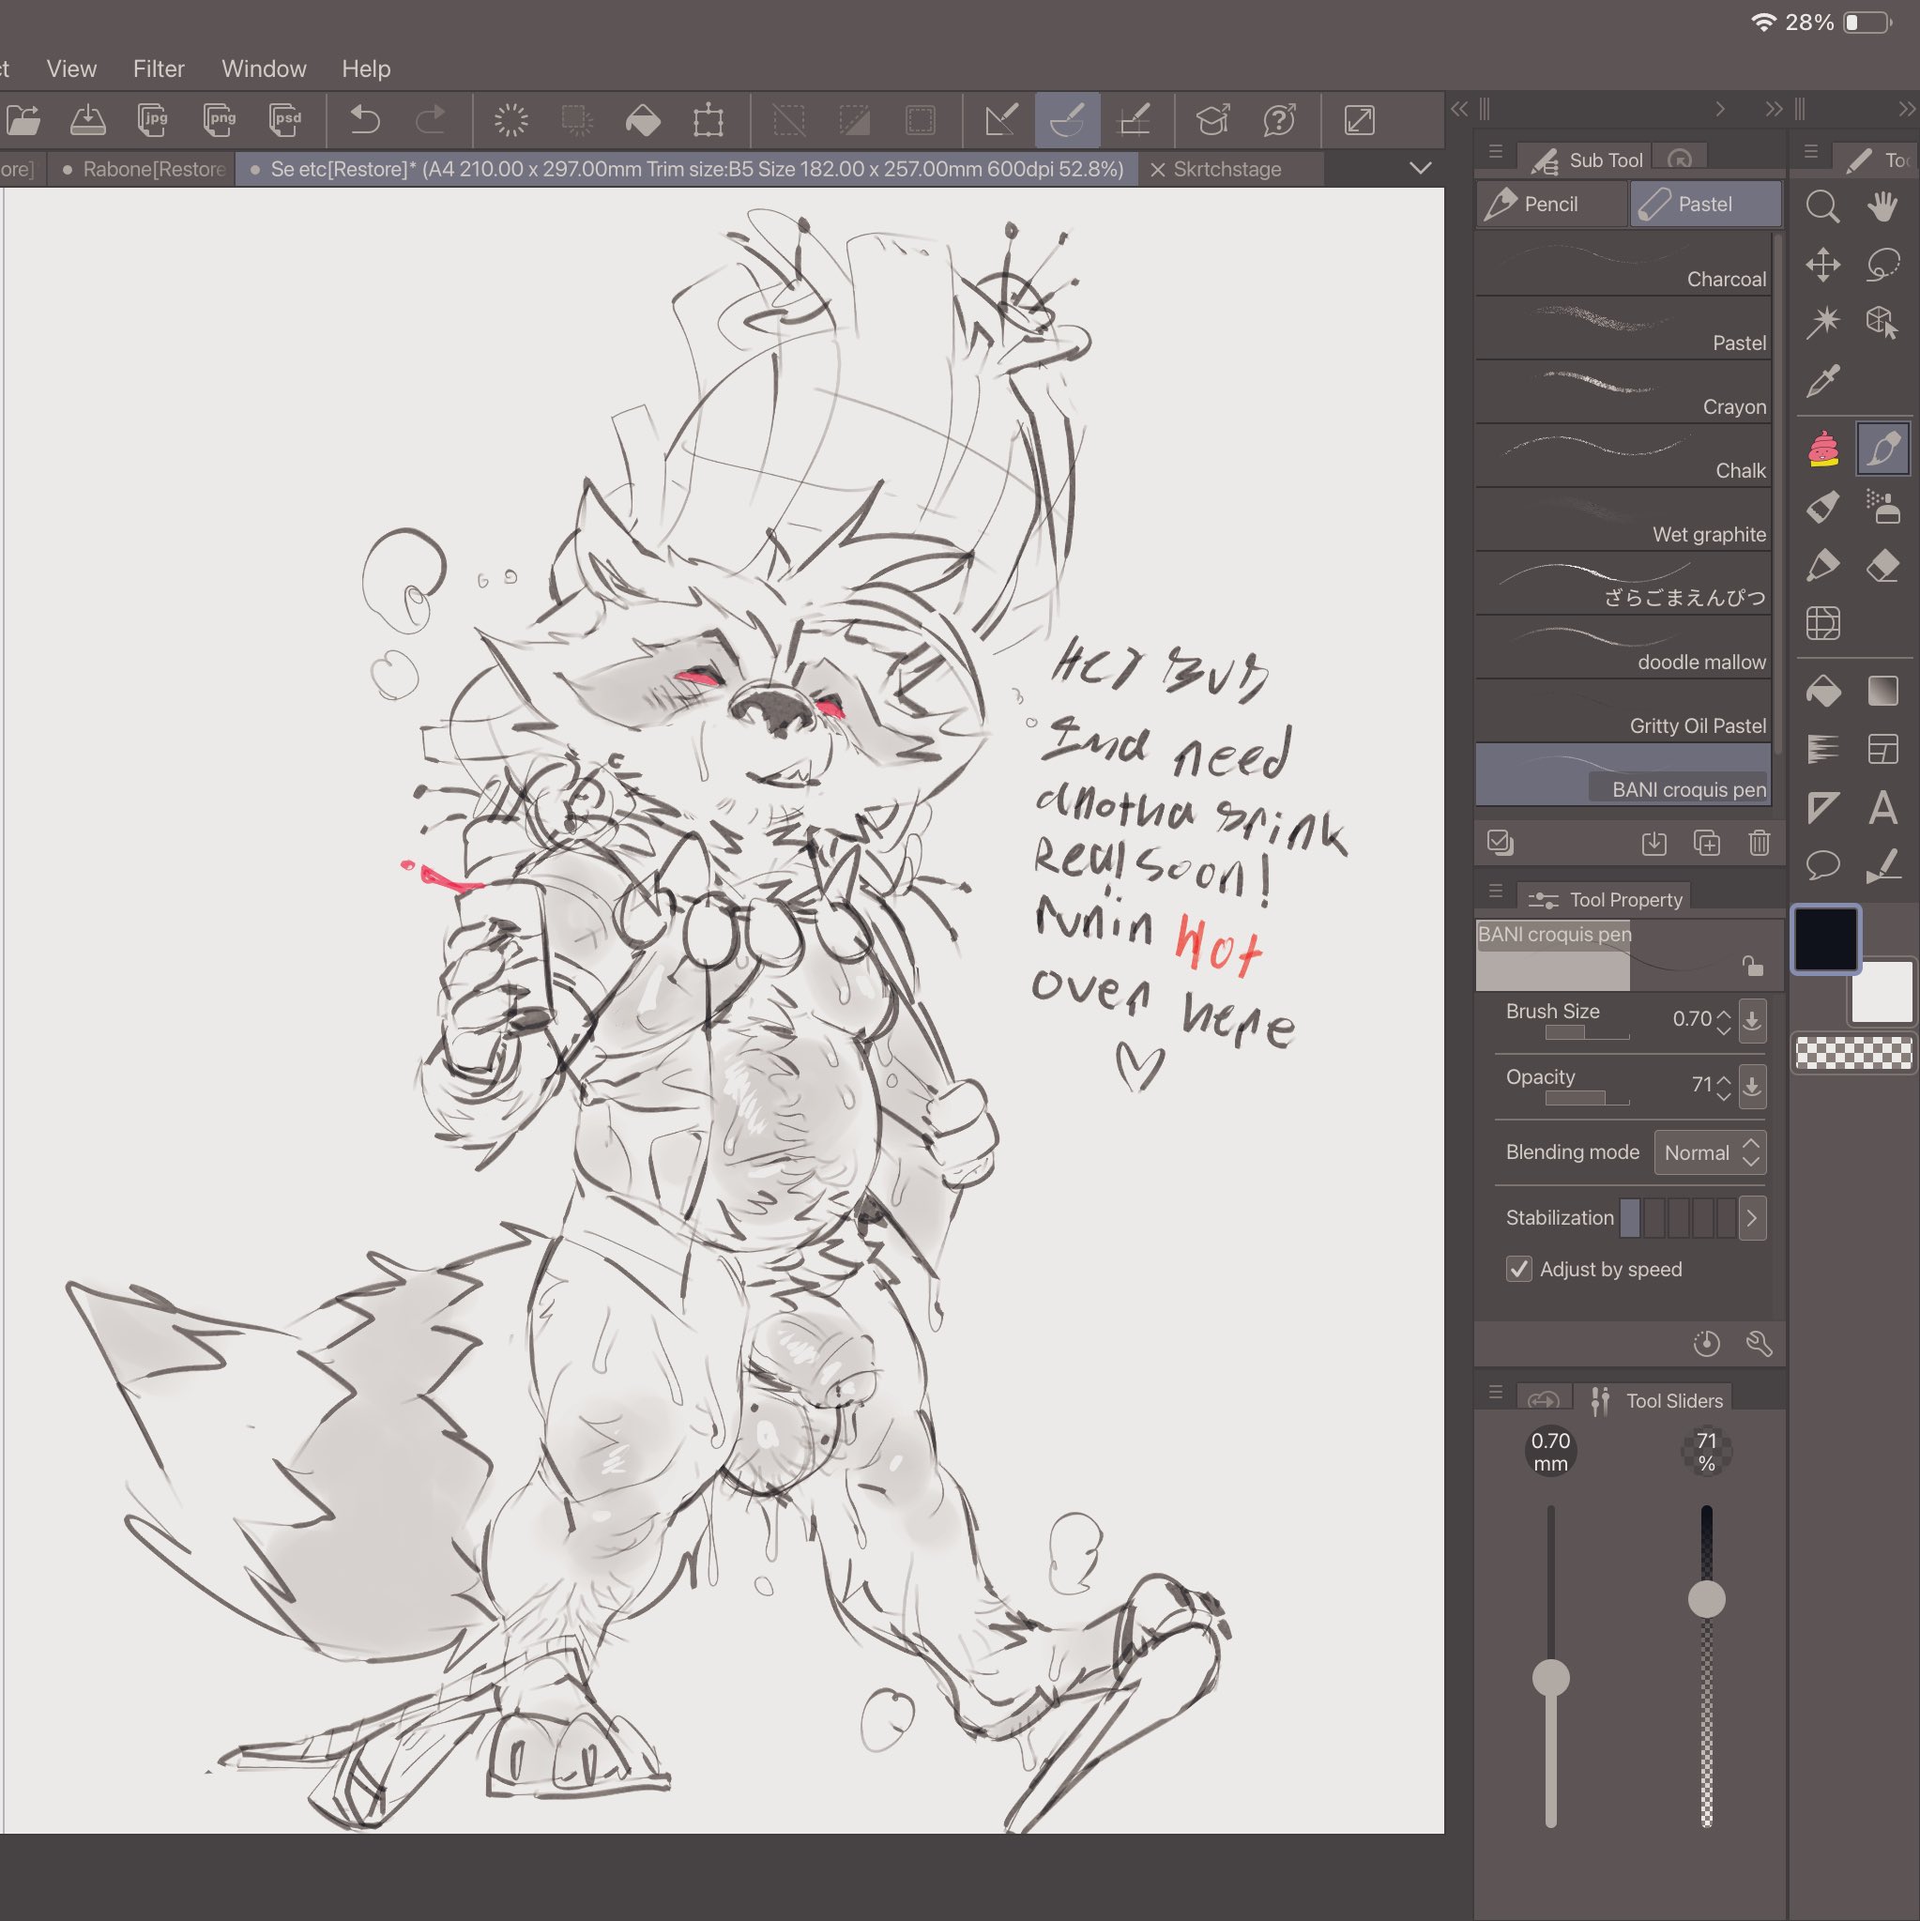Select the transparent color checkerboard swatch
Screen dimensions: 1920x1921
point(1853,1052)
